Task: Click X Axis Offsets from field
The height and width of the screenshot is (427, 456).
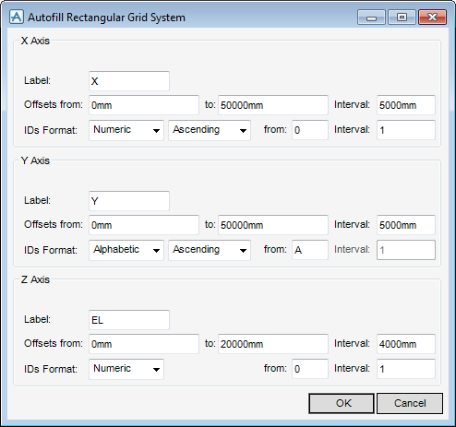Action: [x=144, y=105]
